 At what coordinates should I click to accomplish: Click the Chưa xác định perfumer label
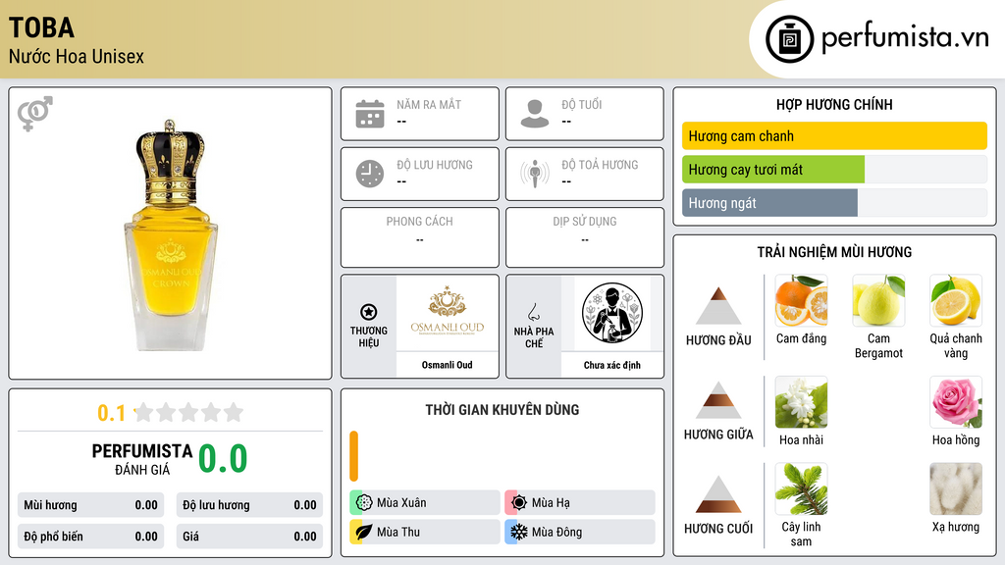612,365
